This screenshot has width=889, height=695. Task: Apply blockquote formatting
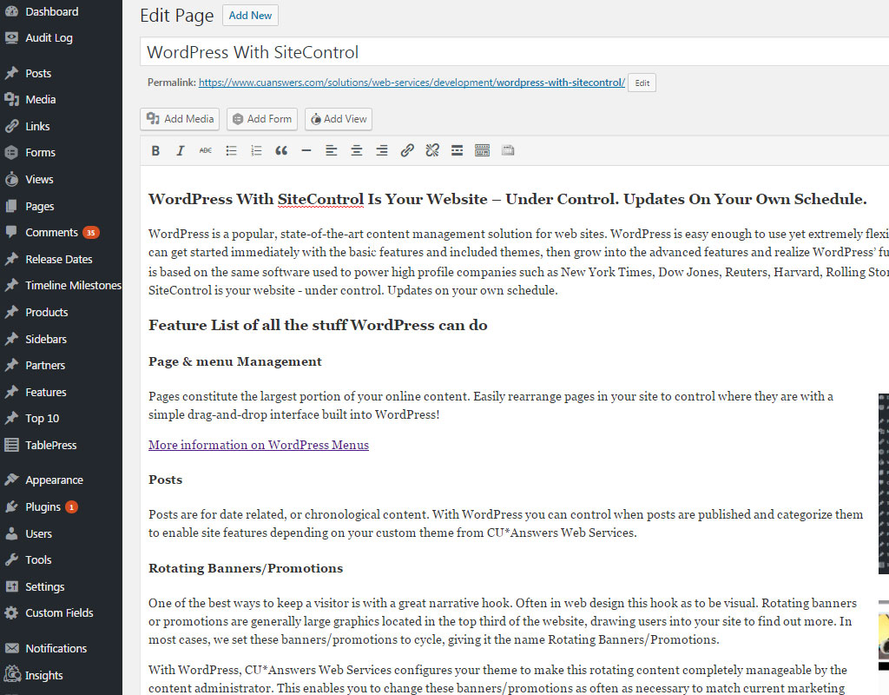tap(281, 151)
